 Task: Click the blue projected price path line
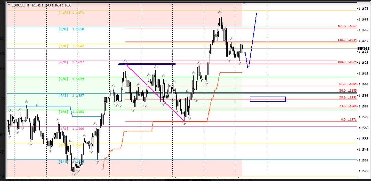pyautogui.click(x=253, y=37)
